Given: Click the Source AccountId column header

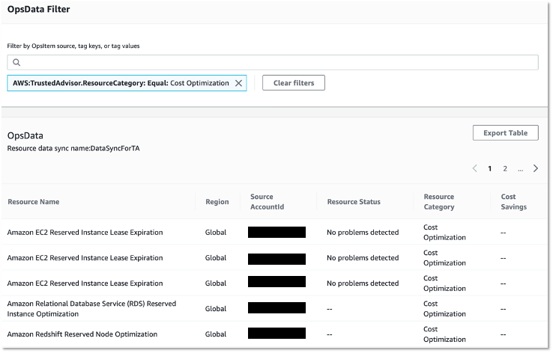Looking at the screenshot, I should click(x=267, y=202).
